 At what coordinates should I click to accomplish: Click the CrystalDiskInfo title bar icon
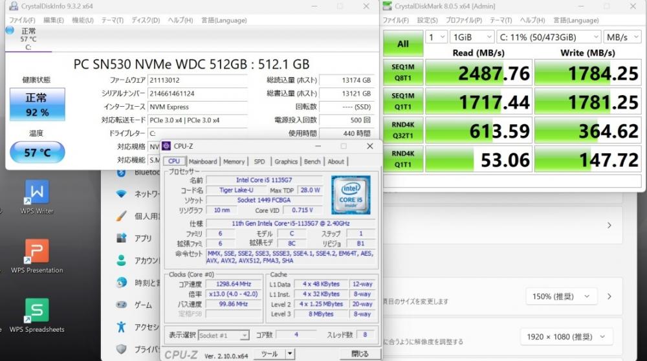14,6
